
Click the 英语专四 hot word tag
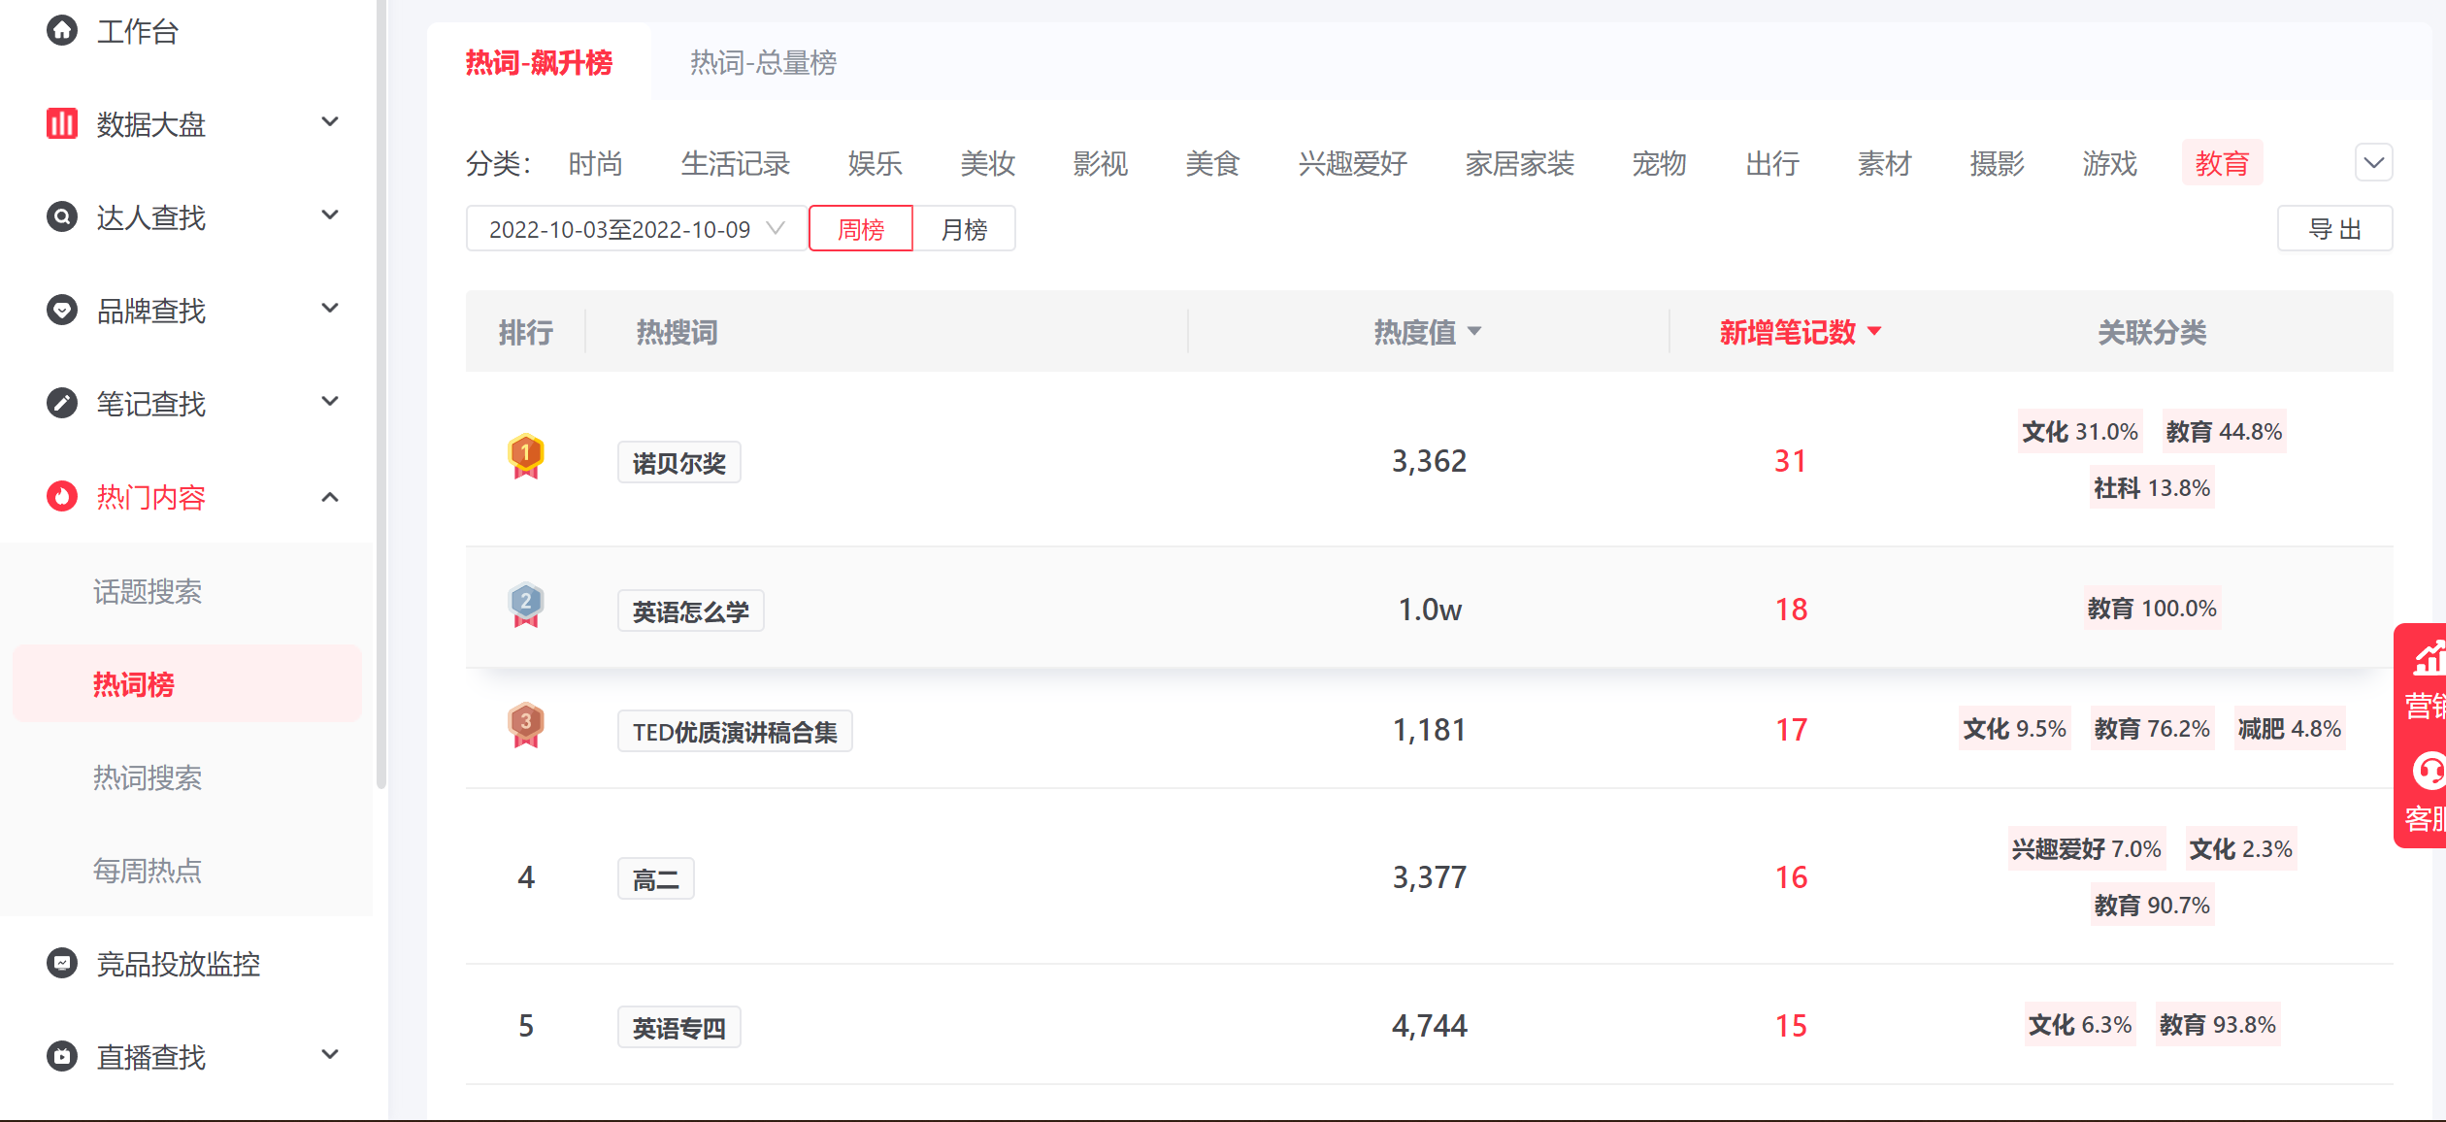(x=679, y=1028)
